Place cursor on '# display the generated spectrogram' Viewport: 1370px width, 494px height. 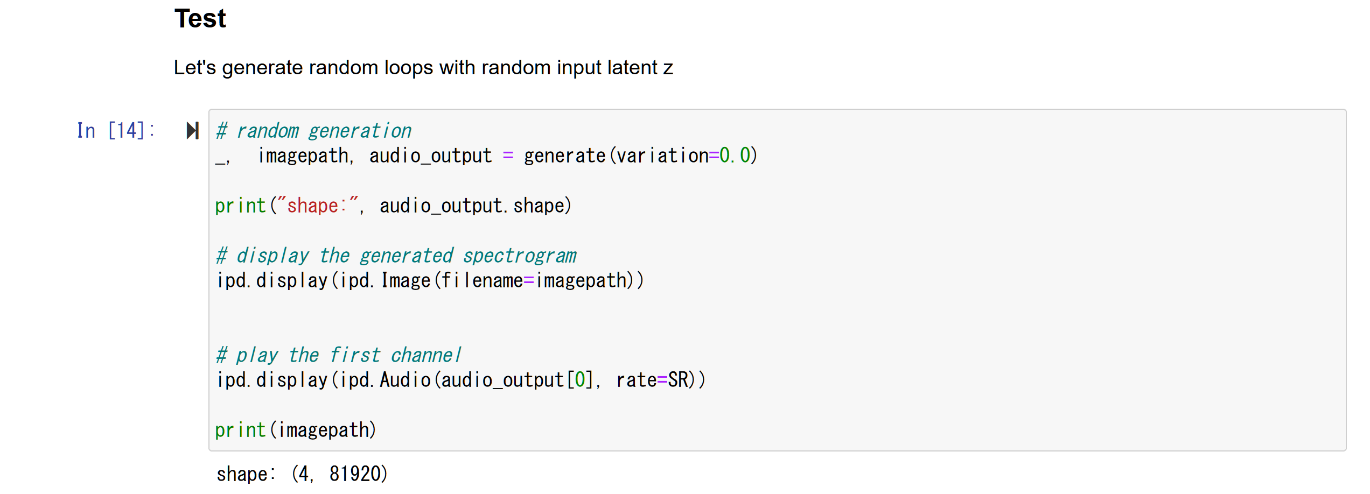(396, 256)
